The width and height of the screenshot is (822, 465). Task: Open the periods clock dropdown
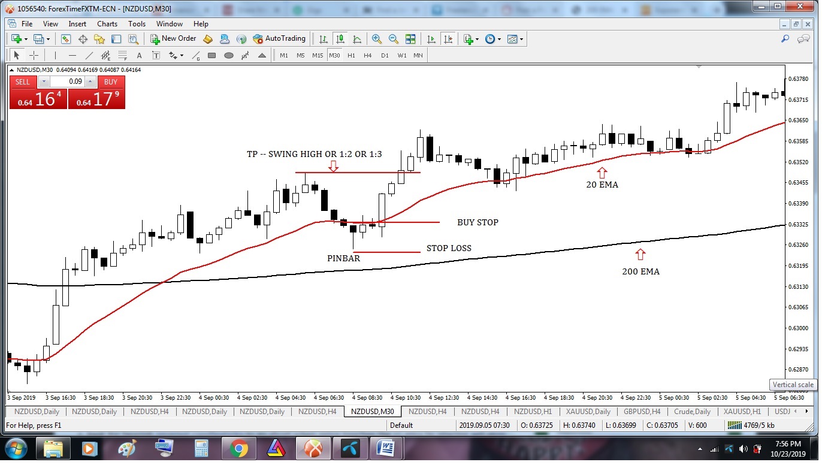click(498, 39)
